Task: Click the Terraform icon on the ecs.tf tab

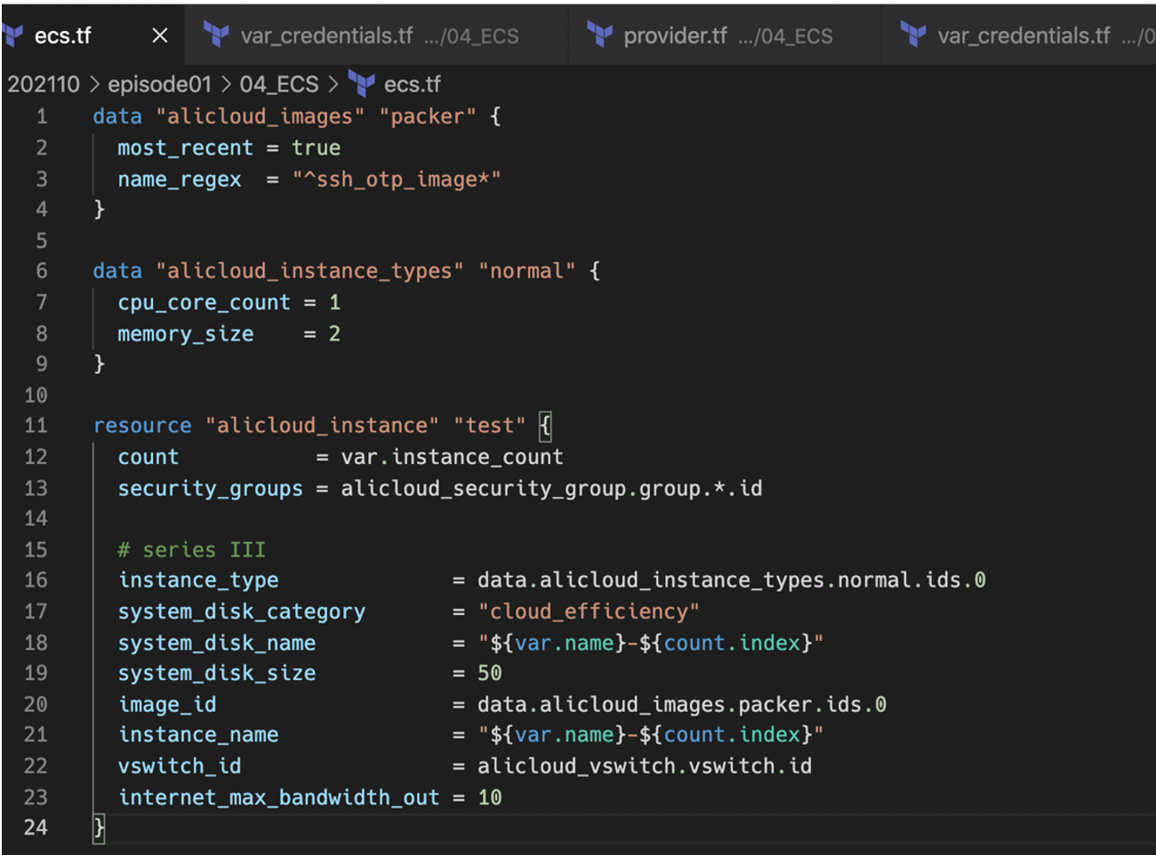Action: (12, 36)
